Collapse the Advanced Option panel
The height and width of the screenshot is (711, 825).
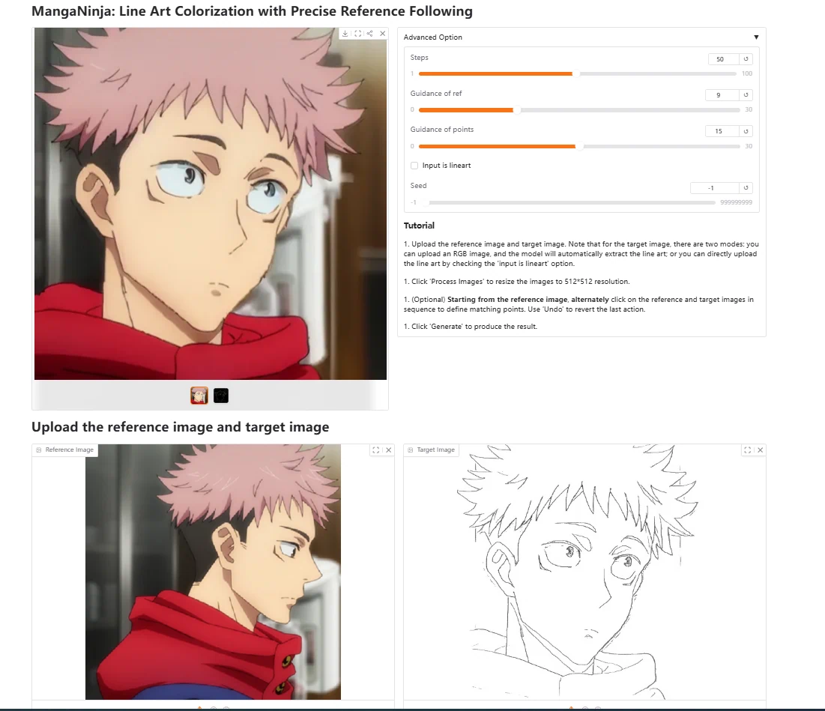point(756,37)
